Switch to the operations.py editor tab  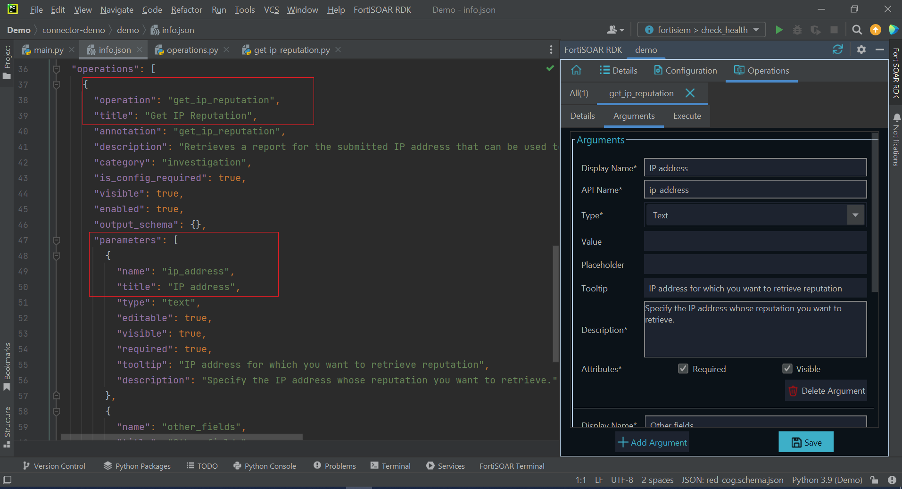tap(192, 50)
